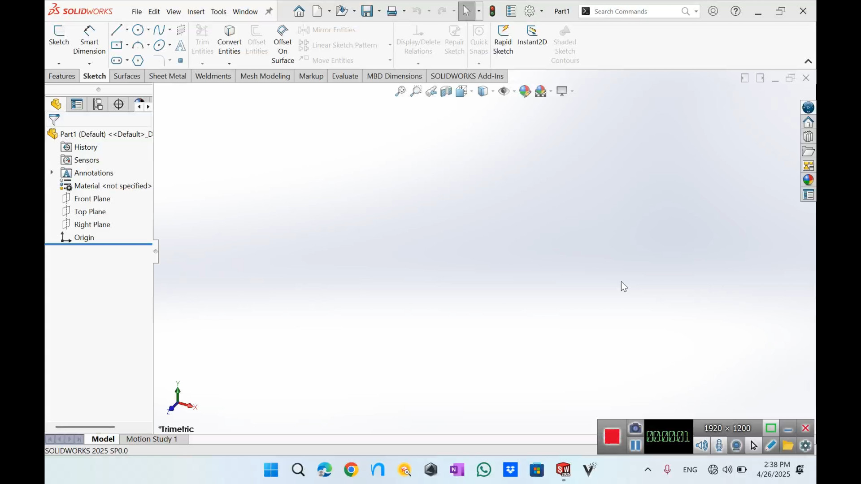
Task: Open the Insert menu
Action: pos(196,12)
